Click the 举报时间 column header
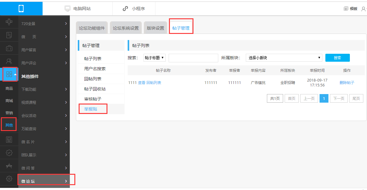Screen dimensions: 367x190 [317, 70]
